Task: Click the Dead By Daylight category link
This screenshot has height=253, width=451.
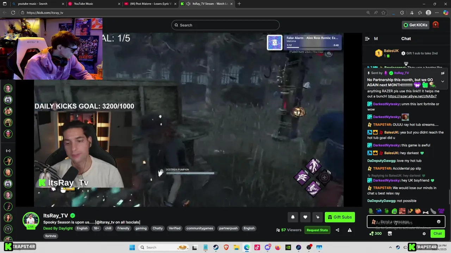Action: pyautogui.click(x=58, y=228)
